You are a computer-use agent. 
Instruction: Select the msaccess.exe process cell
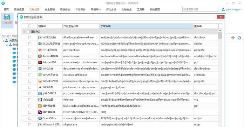[81, 56]
